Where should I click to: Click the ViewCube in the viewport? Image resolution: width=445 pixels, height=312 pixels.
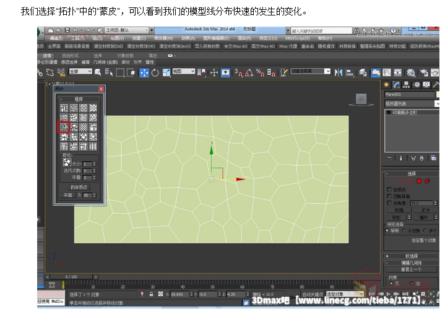[360, 99]
